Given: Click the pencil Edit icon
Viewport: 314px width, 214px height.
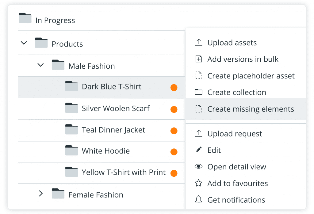Looking at the screenshot, I should point(199,150).
